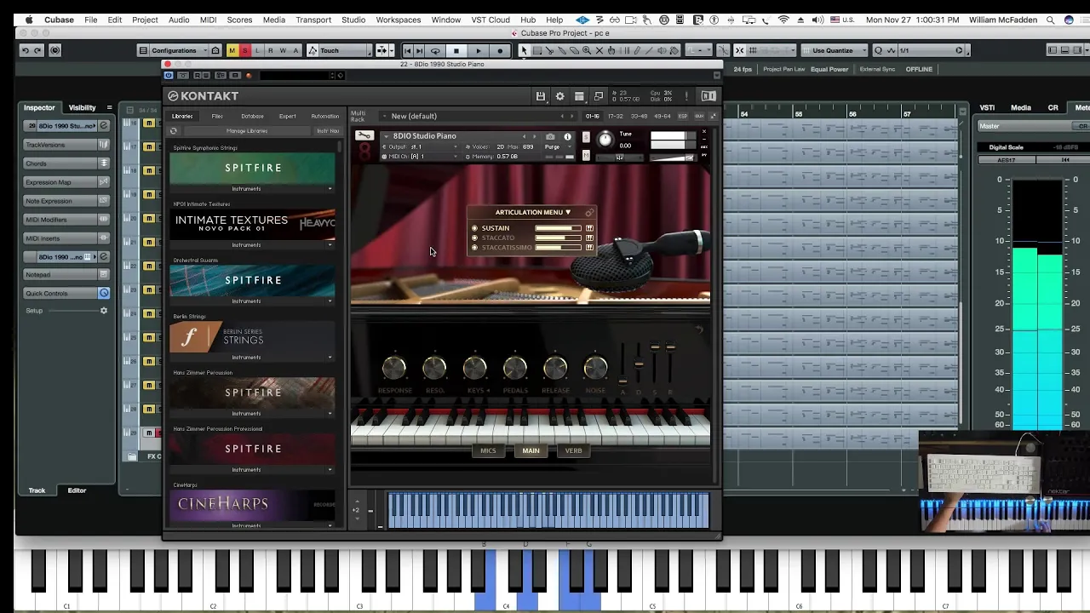Image resolution: width=1090 pixels, height=613 pixels.
Task: Open the MIDI Modifiers section in Inspector
Action: [67, 220]
